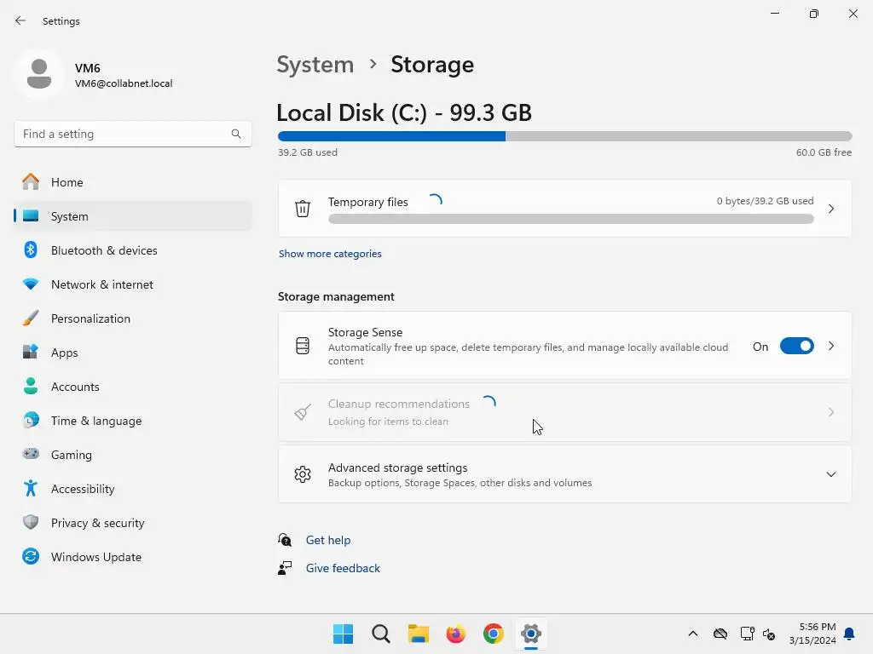
Task: Show hidden icons in the system tray
Action: (693, 634)
